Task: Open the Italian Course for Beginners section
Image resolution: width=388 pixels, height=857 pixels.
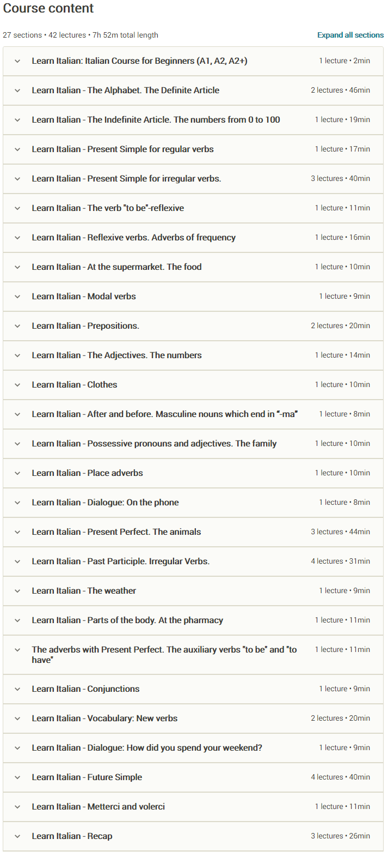Action: click(x=139, y=61)
